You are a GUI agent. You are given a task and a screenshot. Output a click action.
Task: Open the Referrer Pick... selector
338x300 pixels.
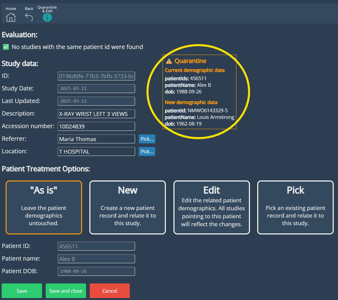(x=147, y=139)
